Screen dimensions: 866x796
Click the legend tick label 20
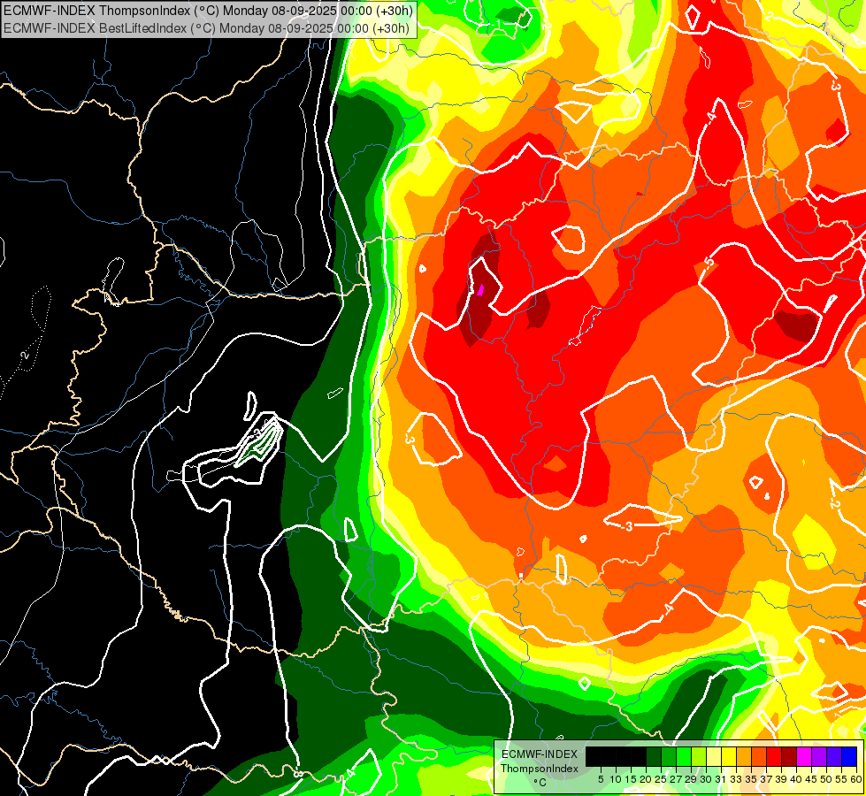click(647, 779)
